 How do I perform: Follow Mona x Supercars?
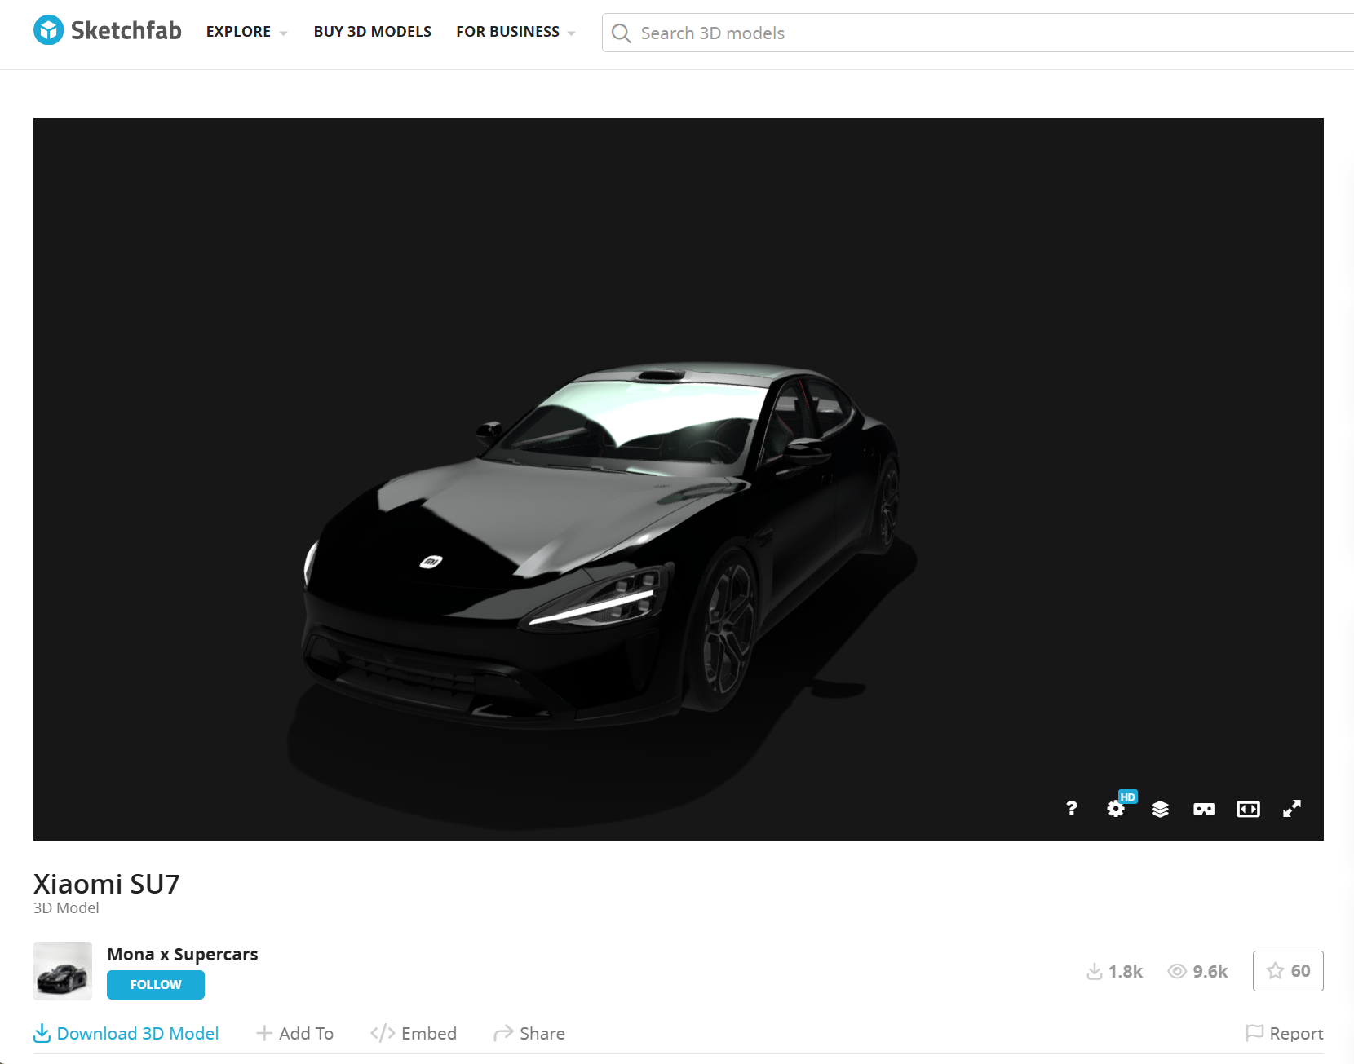pyautogui.click(x=156, y=985)
